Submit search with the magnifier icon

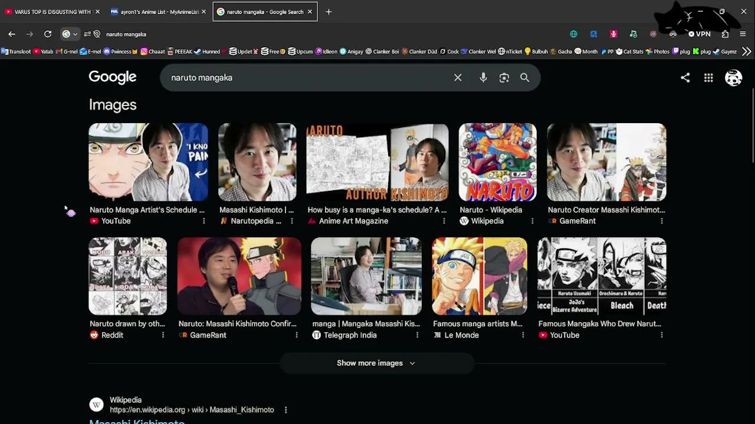(524, 78)
